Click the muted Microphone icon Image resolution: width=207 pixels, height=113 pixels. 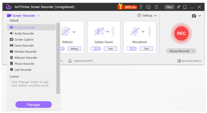pyautogui.click(x=135, y=31)
